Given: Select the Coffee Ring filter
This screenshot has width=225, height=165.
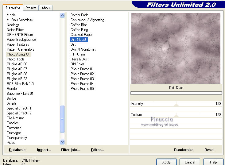Looking at the screenshot, I should pyautogui.click(x=79, y=30).
